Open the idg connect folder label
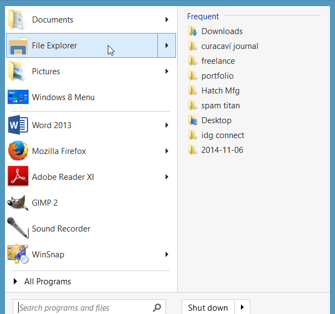This screenshot has width=335, height=314. (223, 135)
